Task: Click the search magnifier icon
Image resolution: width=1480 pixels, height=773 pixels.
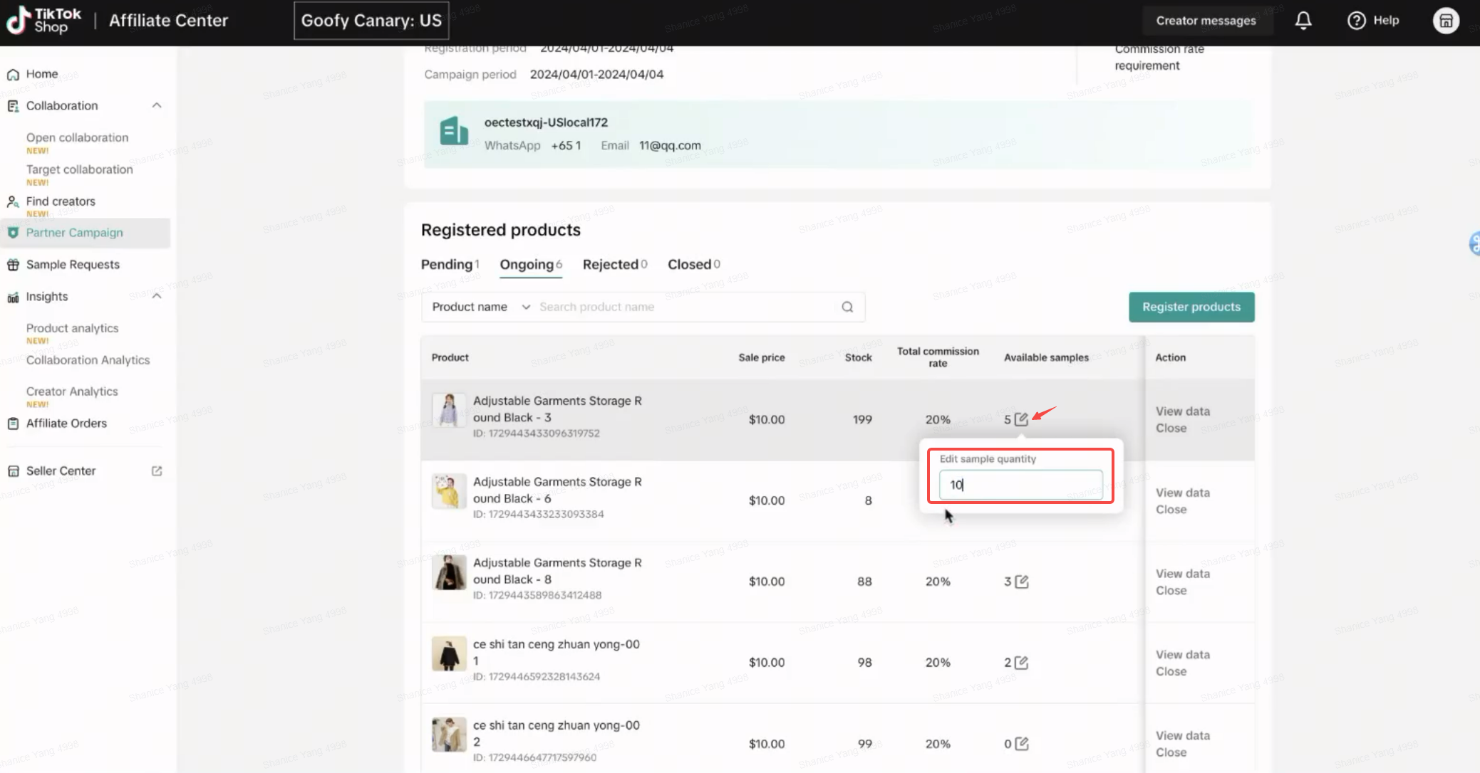Action: click(x=847, y=307)
